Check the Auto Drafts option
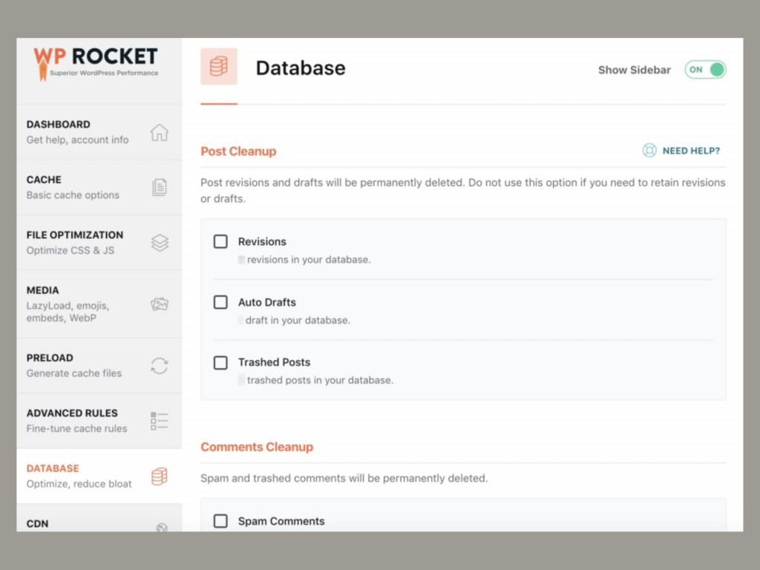760x570 pixels. tap(220, 302)
